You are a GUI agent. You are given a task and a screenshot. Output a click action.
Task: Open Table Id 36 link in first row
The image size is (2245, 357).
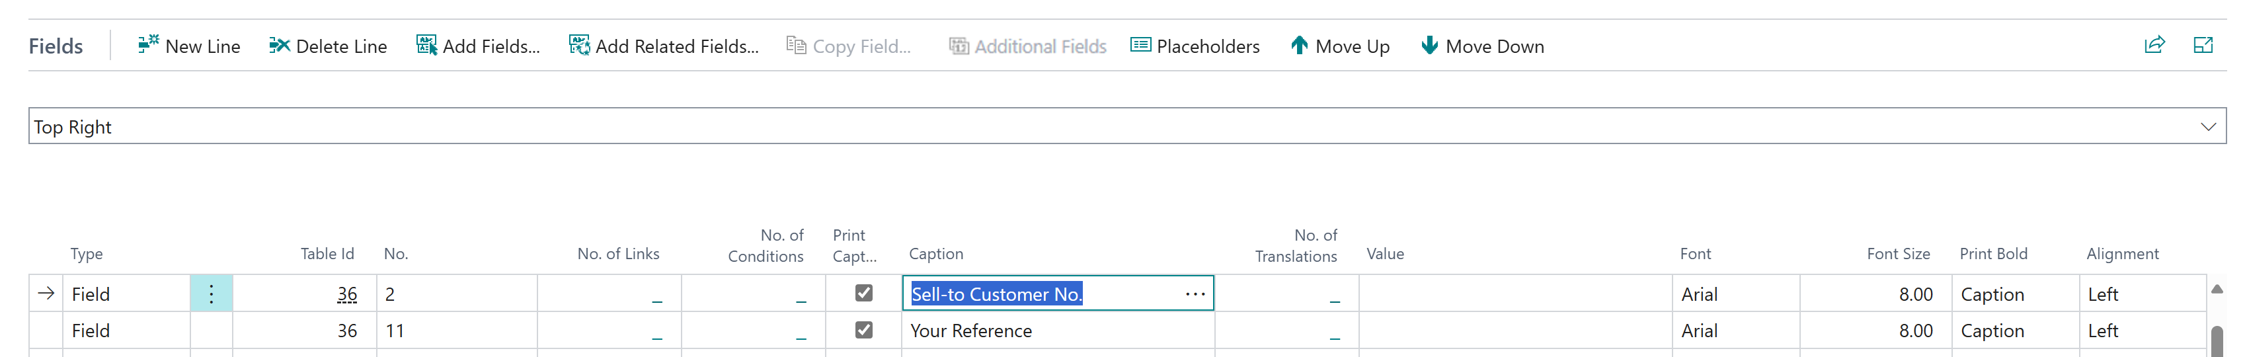coord(347,294)
